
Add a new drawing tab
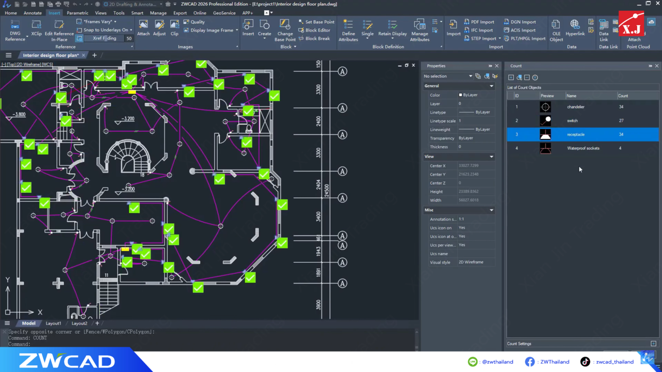[94, 55]
